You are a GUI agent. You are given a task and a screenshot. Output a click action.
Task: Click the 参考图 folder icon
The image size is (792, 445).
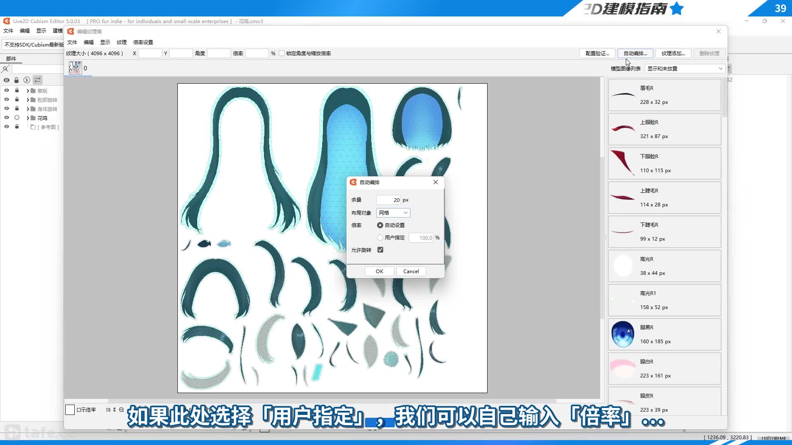(33, 127)
